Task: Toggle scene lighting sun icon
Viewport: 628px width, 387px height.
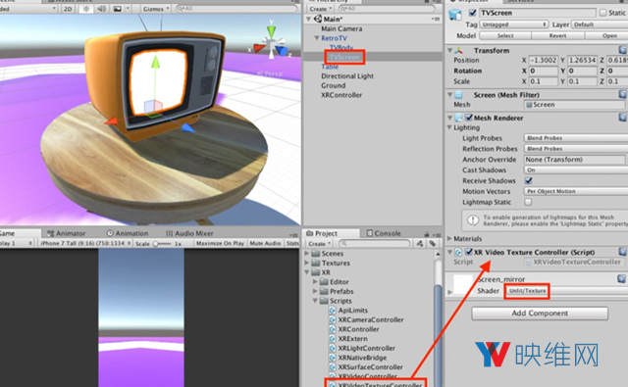Action: [85, 9]
